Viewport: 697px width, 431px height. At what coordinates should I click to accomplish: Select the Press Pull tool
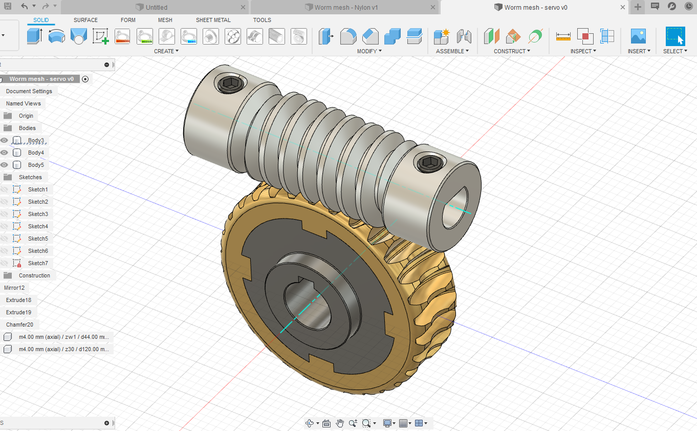[x=326, y=36]
